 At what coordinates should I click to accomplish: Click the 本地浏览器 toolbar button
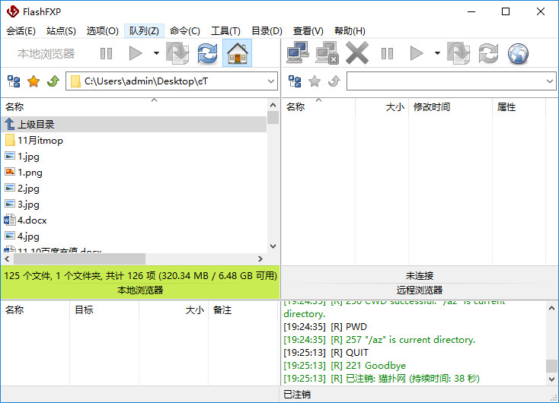(46, 53)
